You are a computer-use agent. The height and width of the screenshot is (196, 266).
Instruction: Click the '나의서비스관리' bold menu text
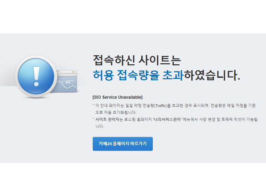167,119
